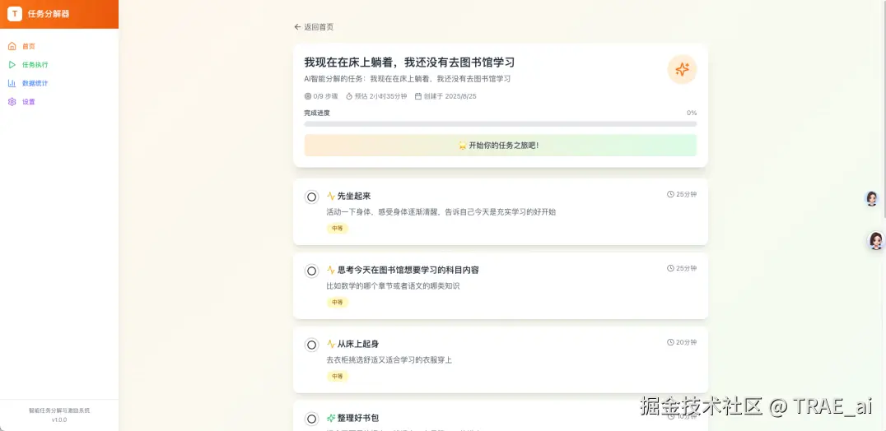The height and width of the screenshot is (431, 886).
Task: Check off 思考今天在图书馆想要学习的科目内容 step
Action: (311, 271)
